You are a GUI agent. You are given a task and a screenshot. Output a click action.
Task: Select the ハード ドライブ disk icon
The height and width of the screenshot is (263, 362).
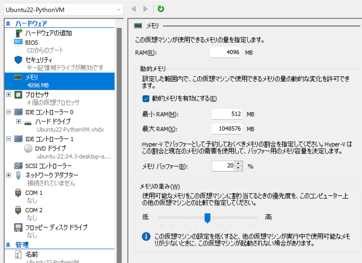coord(28,122)
